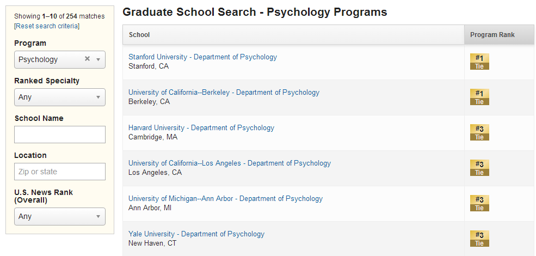Sort by Program Rank column header
Screen dimensions: 536x256
492,34
